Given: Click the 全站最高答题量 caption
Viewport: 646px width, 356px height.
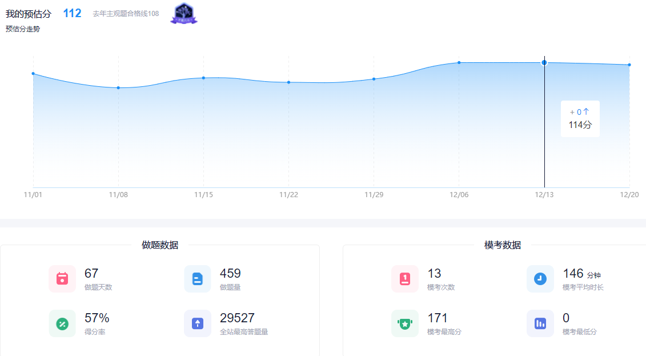Looking at the screenshot, I should pos(244,331).
